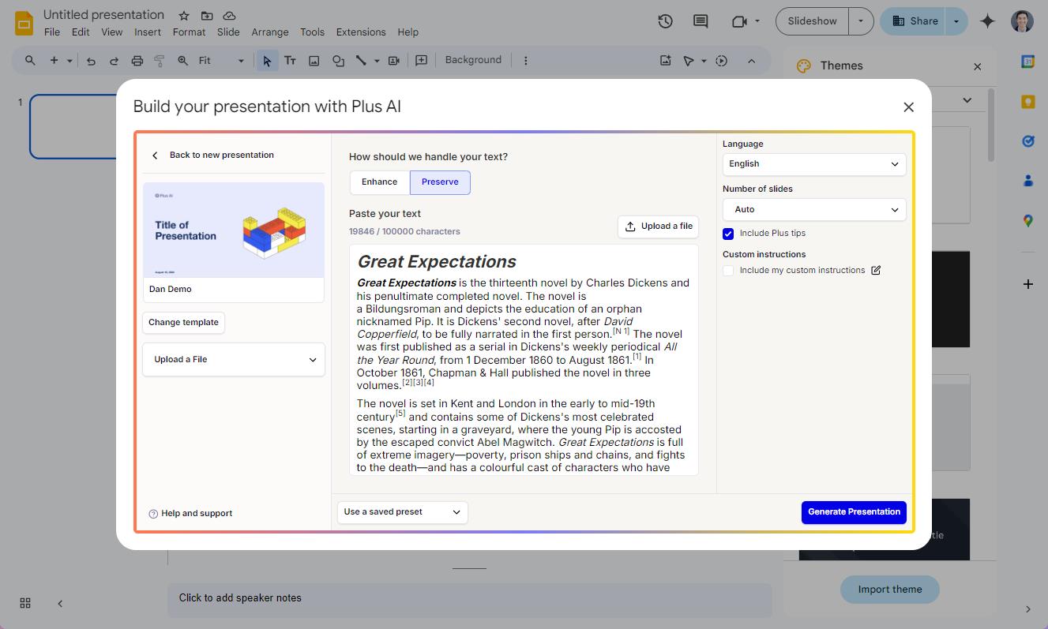This screenshot has height=629, width=1048.
Task: Open the Use a saved preset dropdown
Action: pos(403,512)
